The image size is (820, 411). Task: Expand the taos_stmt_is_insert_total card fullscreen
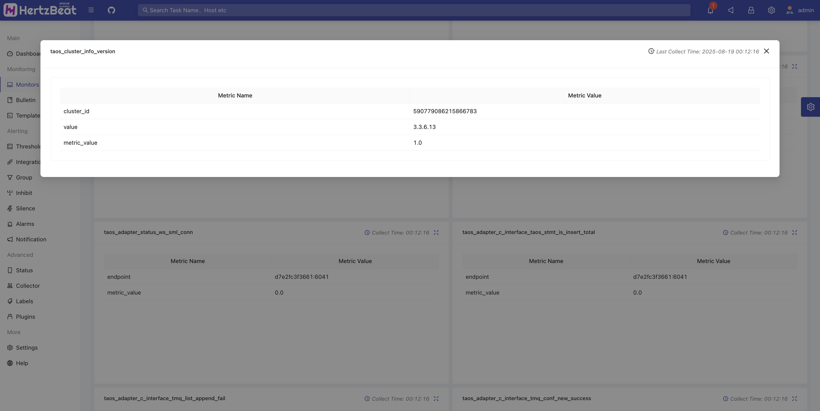pos(794,233)
